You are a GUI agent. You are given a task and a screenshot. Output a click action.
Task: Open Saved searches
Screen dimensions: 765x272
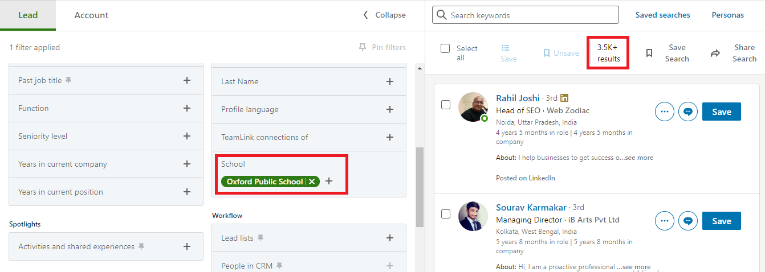pos(662,15)
